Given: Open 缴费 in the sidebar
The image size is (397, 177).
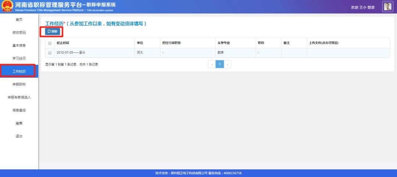Looking at the screenshot, I should [x=19, y=123].
